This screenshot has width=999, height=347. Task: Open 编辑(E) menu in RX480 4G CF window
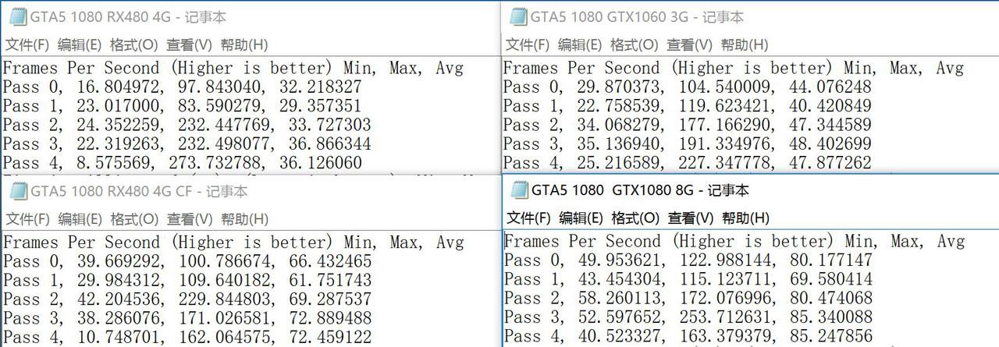[80, 219]
